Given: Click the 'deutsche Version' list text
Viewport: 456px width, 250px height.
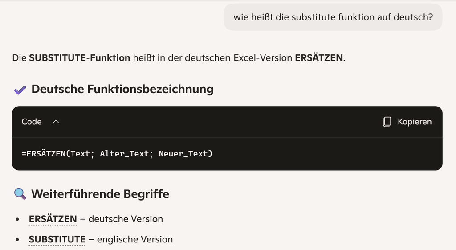Looking at the screenshot, I should (x=126, y=219).
